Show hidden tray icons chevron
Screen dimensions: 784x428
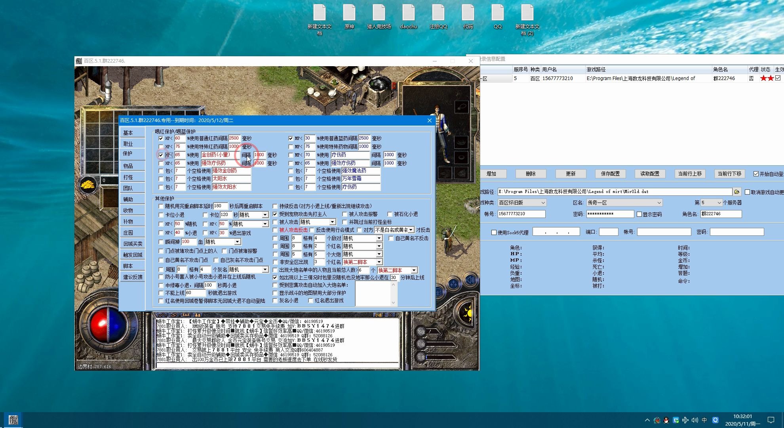(647, 420)
